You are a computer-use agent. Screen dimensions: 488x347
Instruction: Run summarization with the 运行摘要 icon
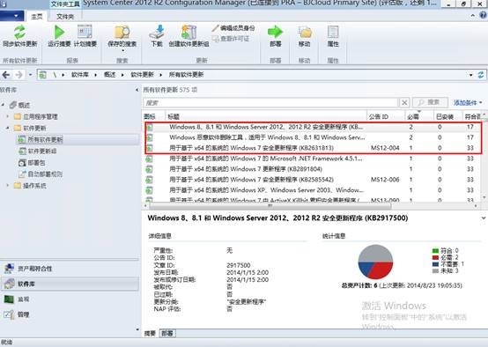point(59,32)
